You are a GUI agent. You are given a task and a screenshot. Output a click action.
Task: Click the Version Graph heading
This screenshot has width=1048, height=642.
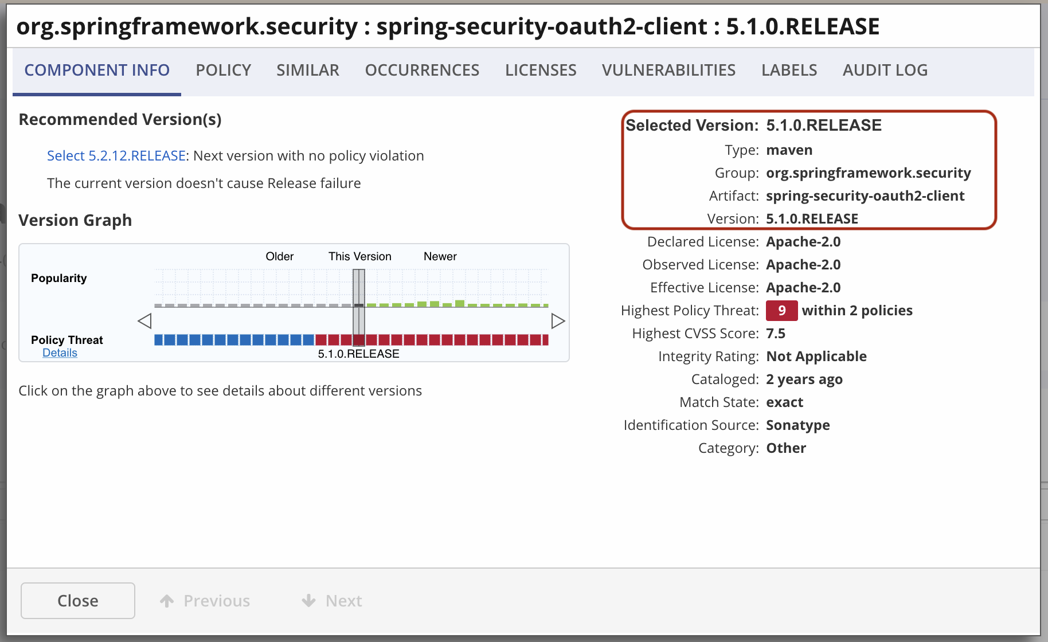pos(75,220)
